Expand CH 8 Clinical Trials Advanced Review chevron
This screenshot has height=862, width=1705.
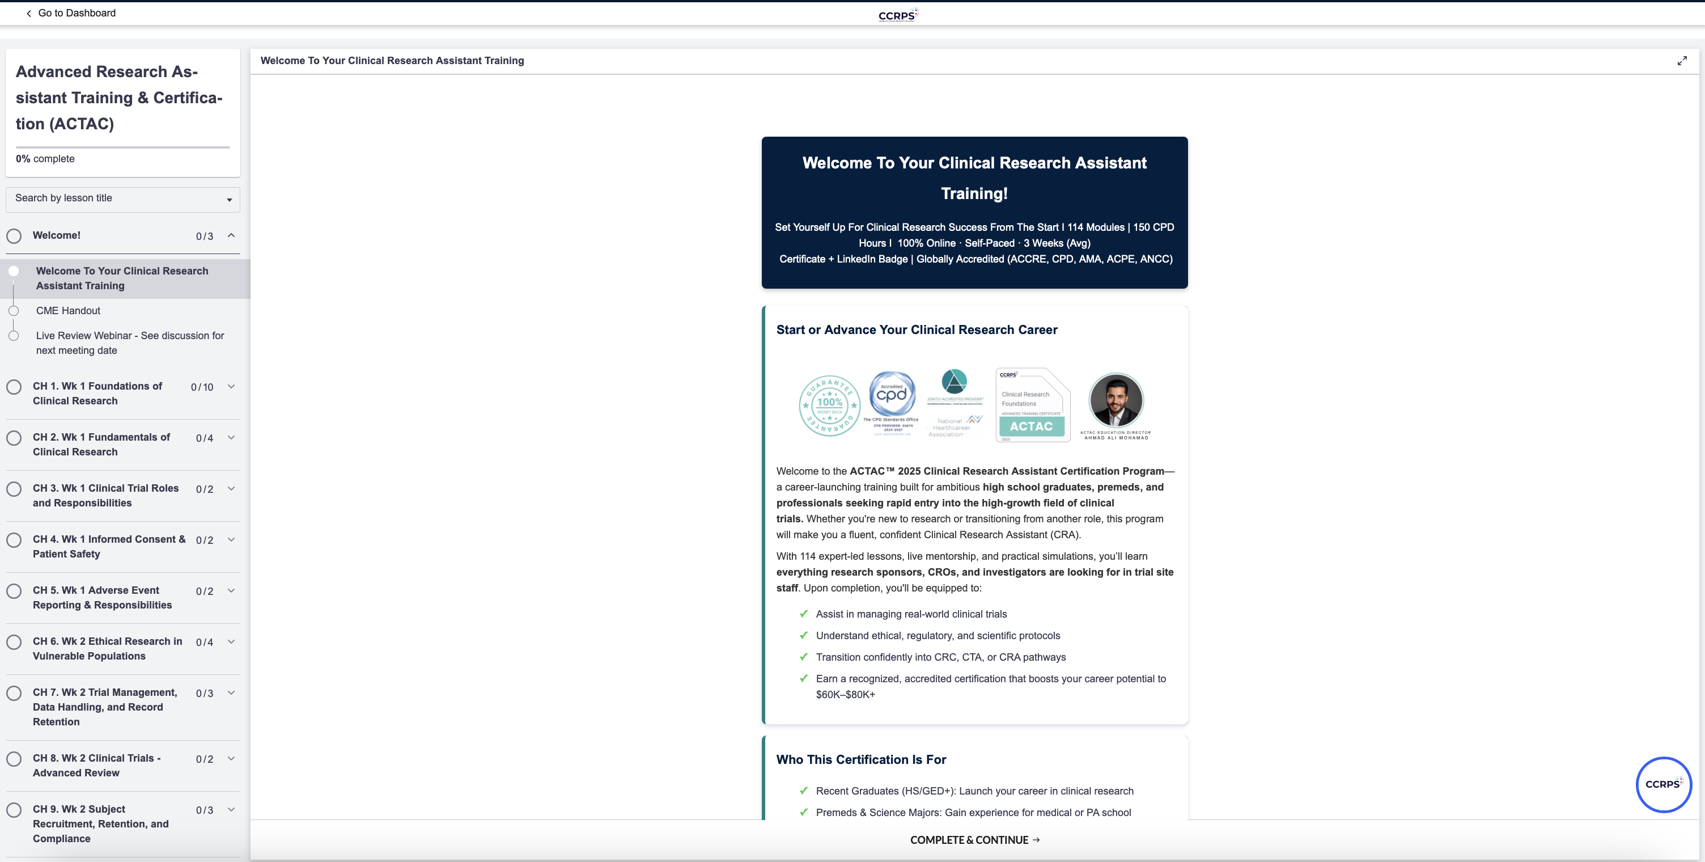click(231, 758)
